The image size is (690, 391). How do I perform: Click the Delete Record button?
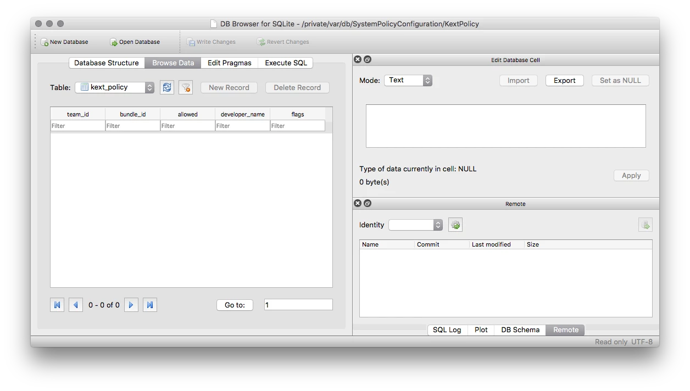(297, 87)
